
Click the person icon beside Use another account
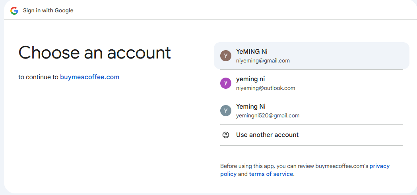(x=225, y=135)
